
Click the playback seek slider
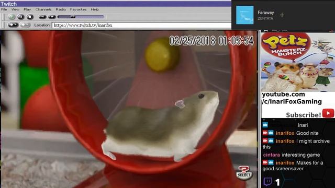(81, 17)
